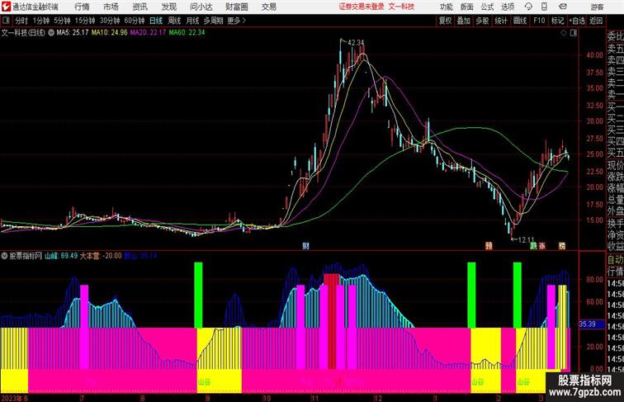Click the customer service headset icon
This screenshot has height=402, width=624.
coord(528,7)
